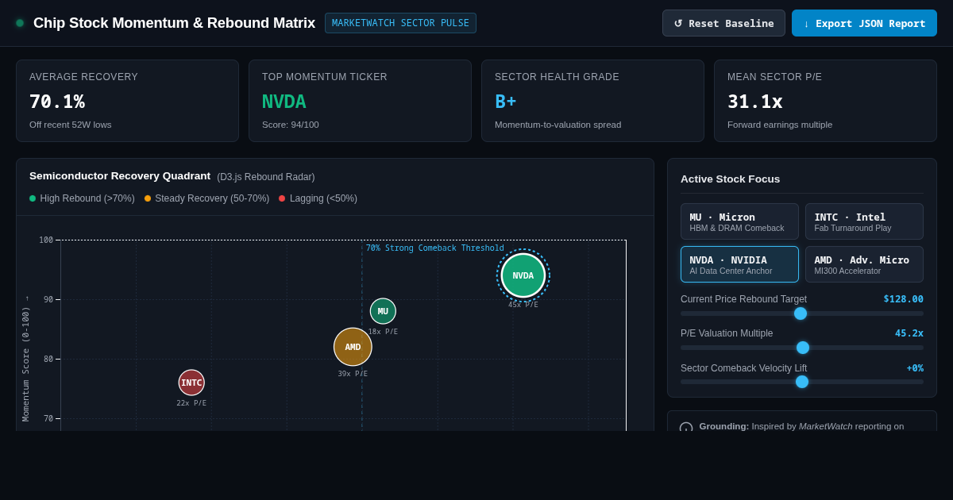This screenshot has height=500, width=953.
Task: Click the NVDA bubble in the quadrant chart
Action: 523,275
